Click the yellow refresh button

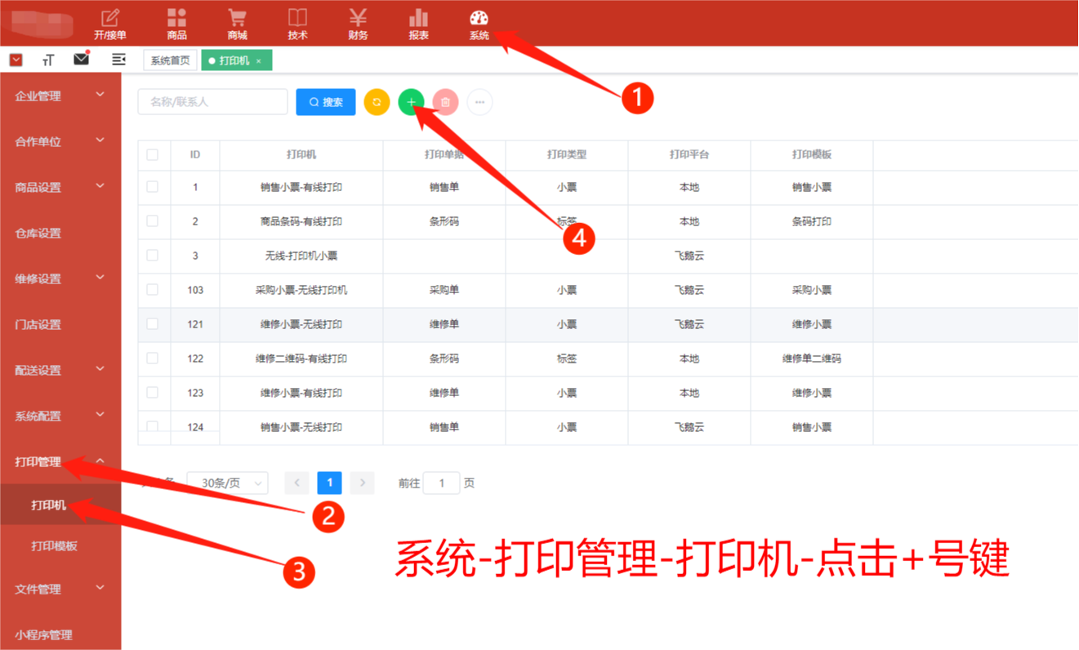click(377, 102)
